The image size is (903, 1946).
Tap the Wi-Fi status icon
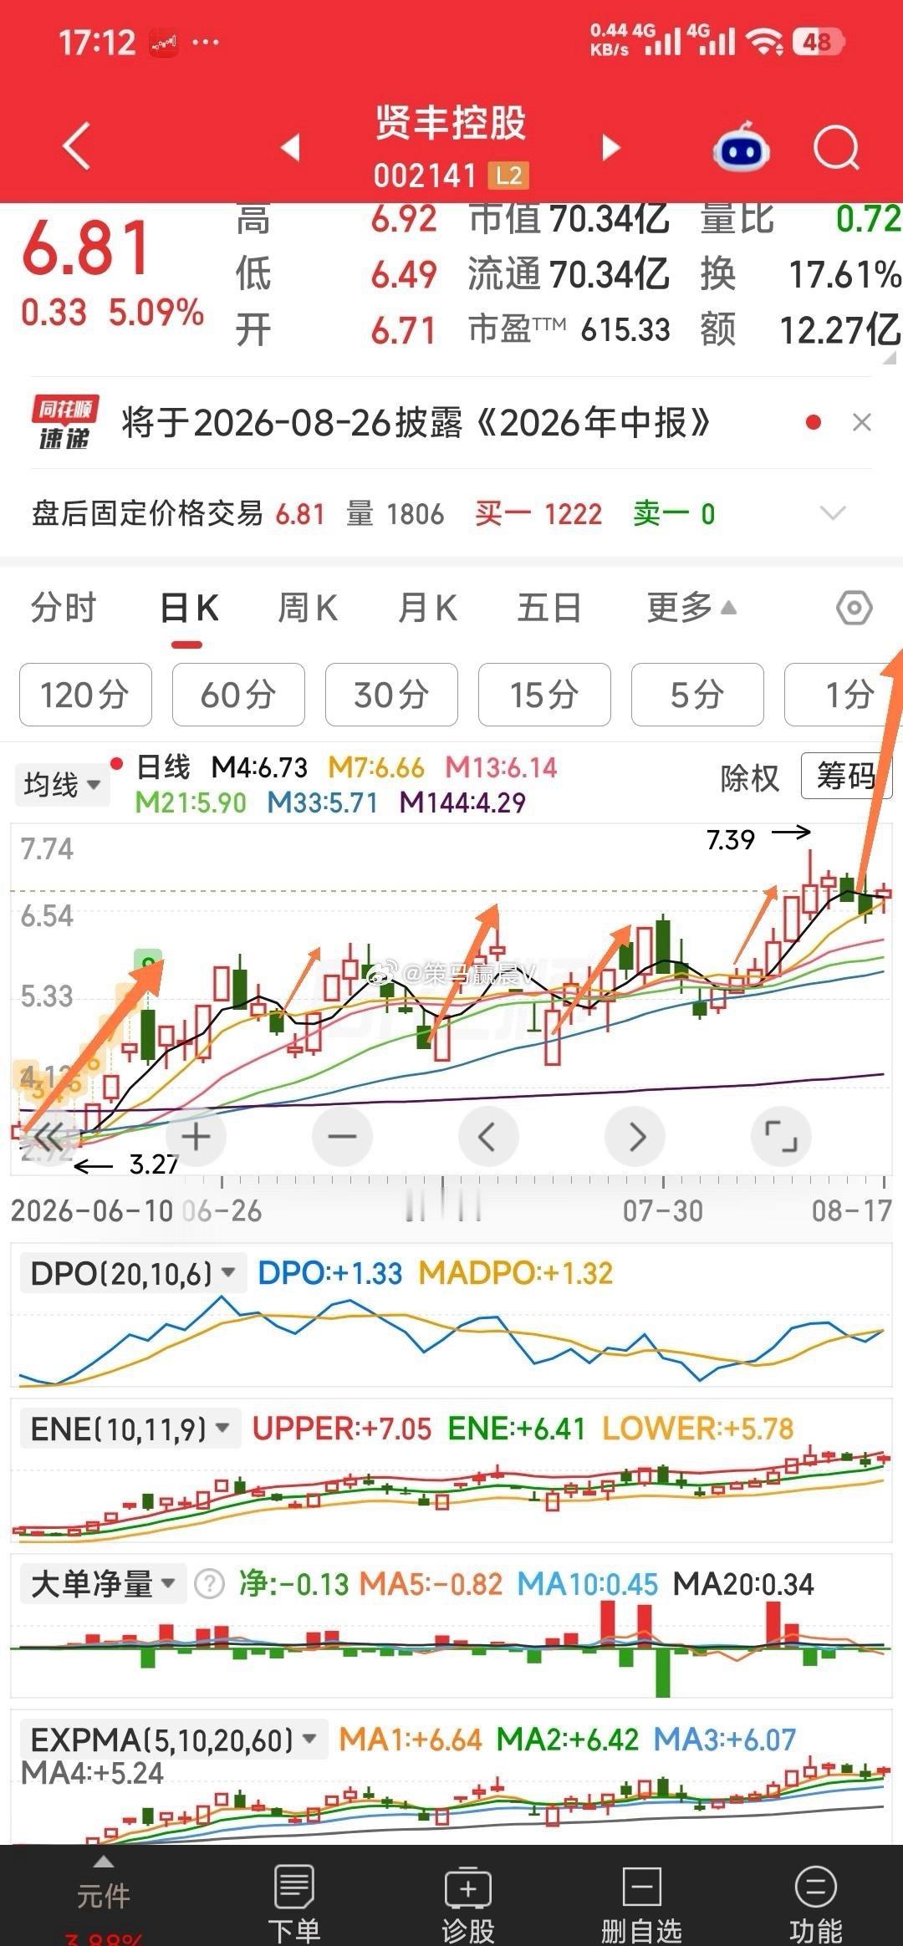point(765,42)
